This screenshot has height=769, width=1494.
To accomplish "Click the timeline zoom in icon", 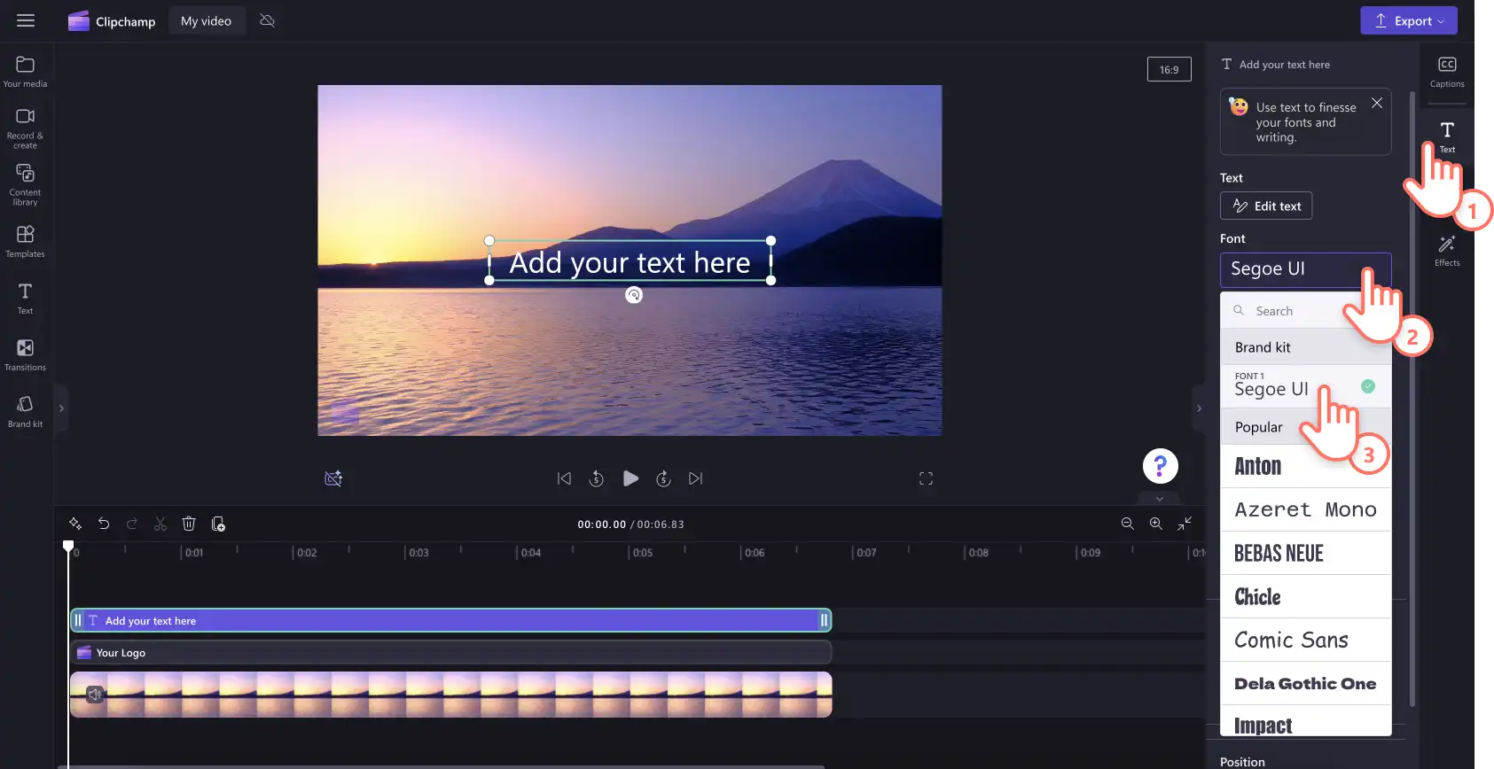I will (1156, 524).
